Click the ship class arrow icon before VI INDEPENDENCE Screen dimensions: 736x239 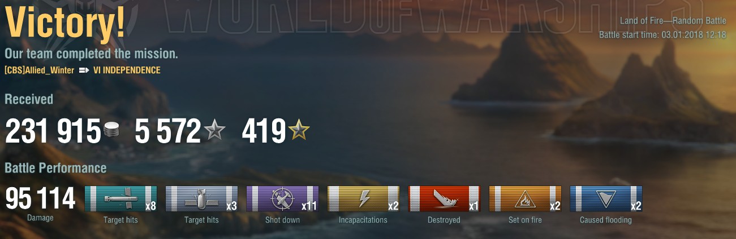point(84,70)
